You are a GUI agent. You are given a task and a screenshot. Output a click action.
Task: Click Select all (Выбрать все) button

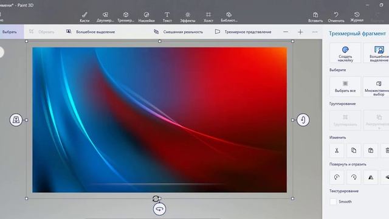pyautogui.click(x=345, y=86)
